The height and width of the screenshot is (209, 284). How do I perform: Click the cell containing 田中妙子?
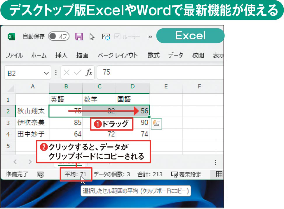(33, 134)
